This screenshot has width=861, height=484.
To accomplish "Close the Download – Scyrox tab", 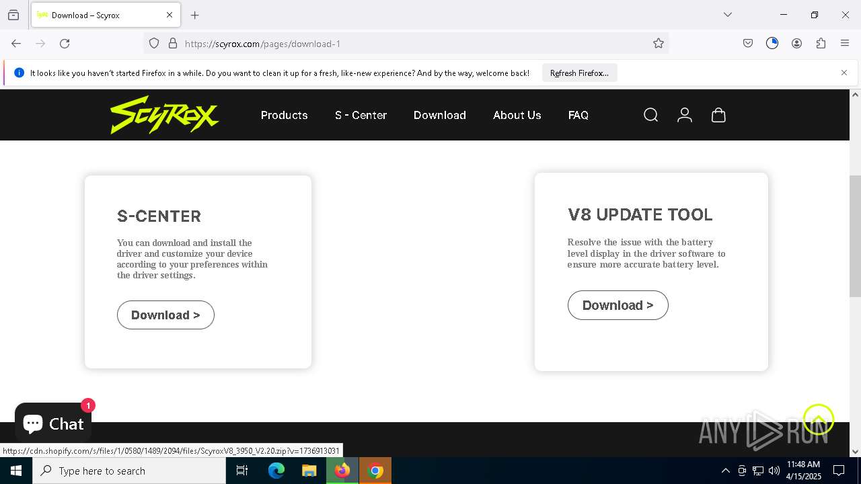I will (170, 15).
